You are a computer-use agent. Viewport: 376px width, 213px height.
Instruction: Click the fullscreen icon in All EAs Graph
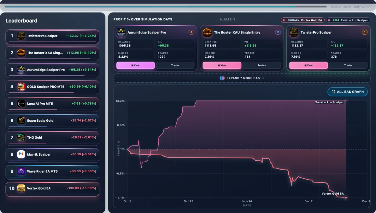pos(333,92)
